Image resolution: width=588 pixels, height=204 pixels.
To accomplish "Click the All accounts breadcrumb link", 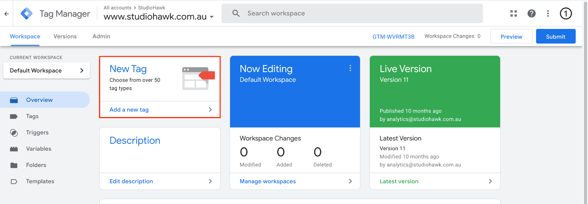I will click(x=117, y=8).
